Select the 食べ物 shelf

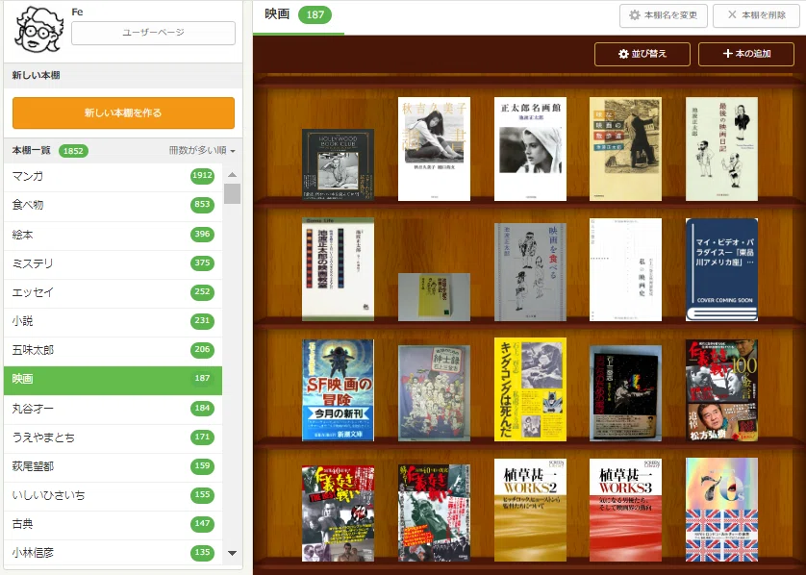(x=113, y=205)
